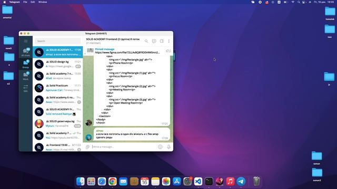Viewport: 337px width, 189px height.
Task: Open the SOLID дизигнеры.kg chat
Action: tap(57, 124)
